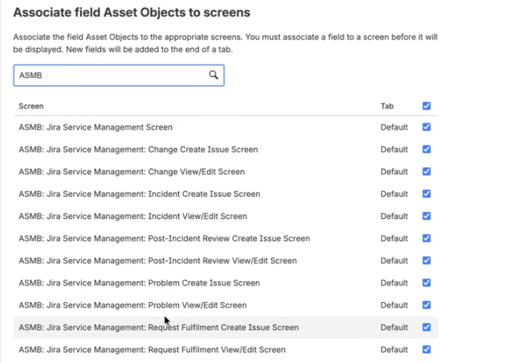Uncheck Request Fulfilment View/Edit Screen checkbox
Screen dimensions: 509x363
point(426,349)
